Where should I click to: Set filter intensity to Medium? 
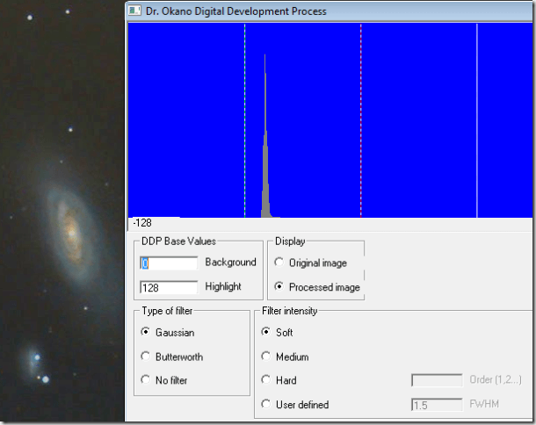tap(266, 357)
